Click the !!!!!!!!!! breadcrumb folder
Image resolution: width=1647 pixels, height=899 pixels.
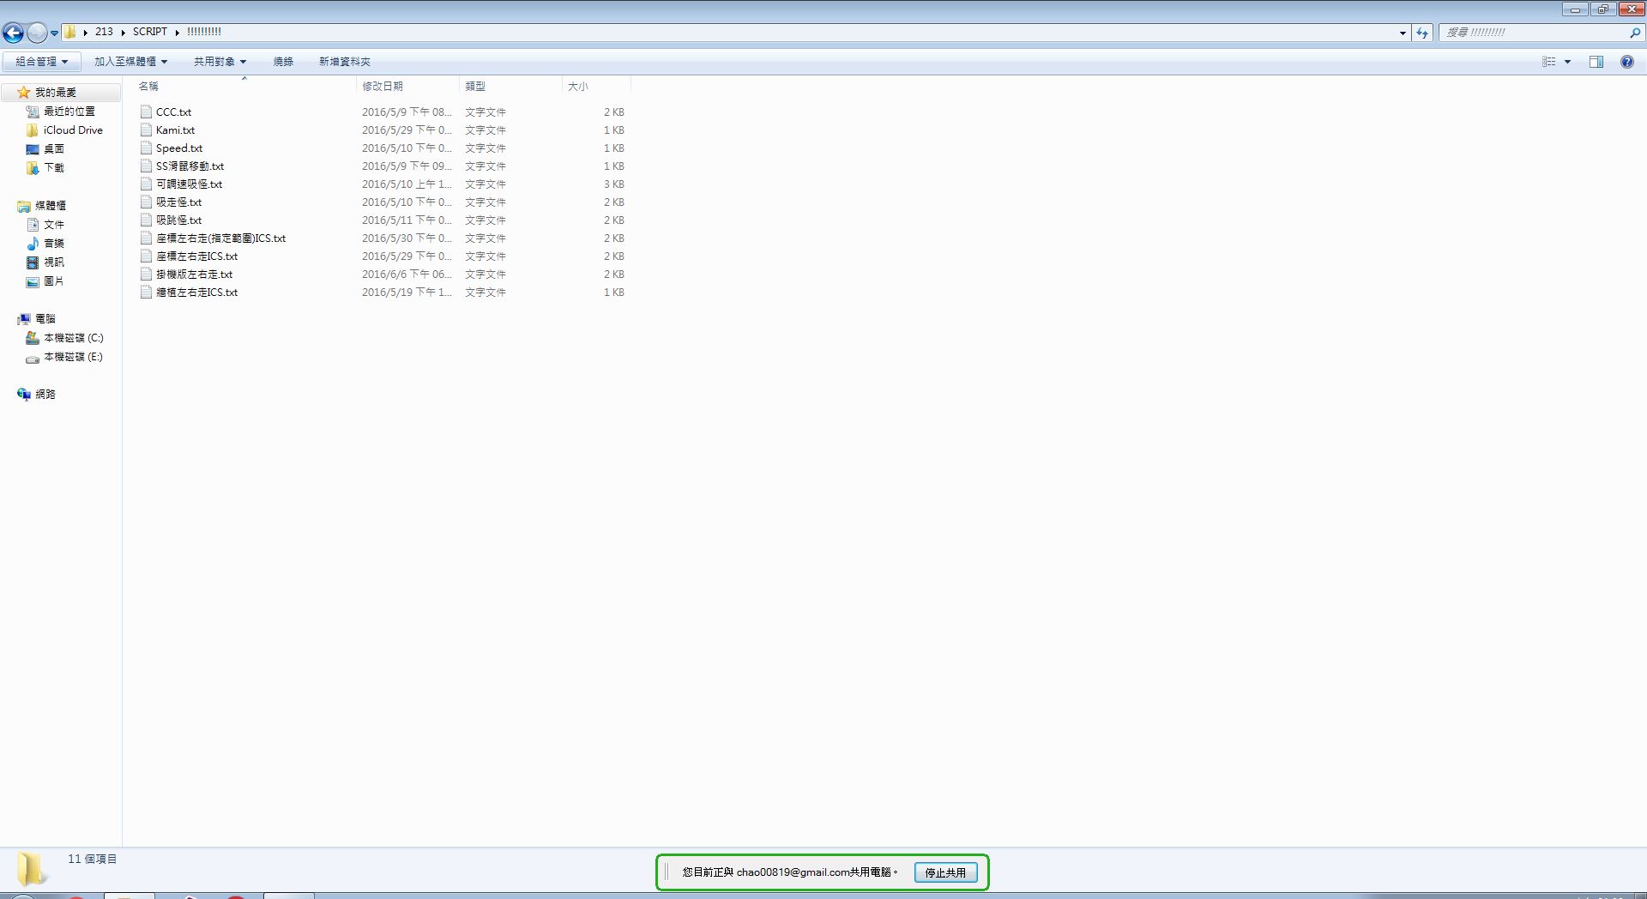click(x=204, y=32)
